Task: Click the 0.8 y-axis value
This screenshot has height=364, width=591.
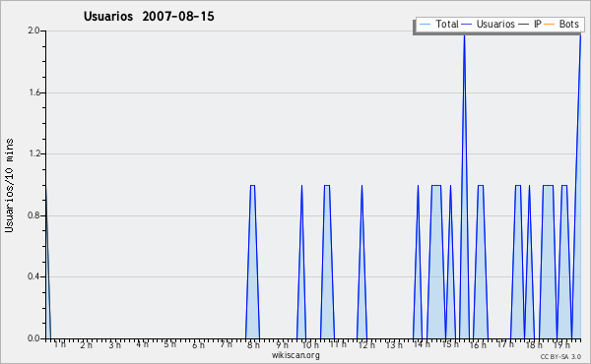Action: [33, 215]
